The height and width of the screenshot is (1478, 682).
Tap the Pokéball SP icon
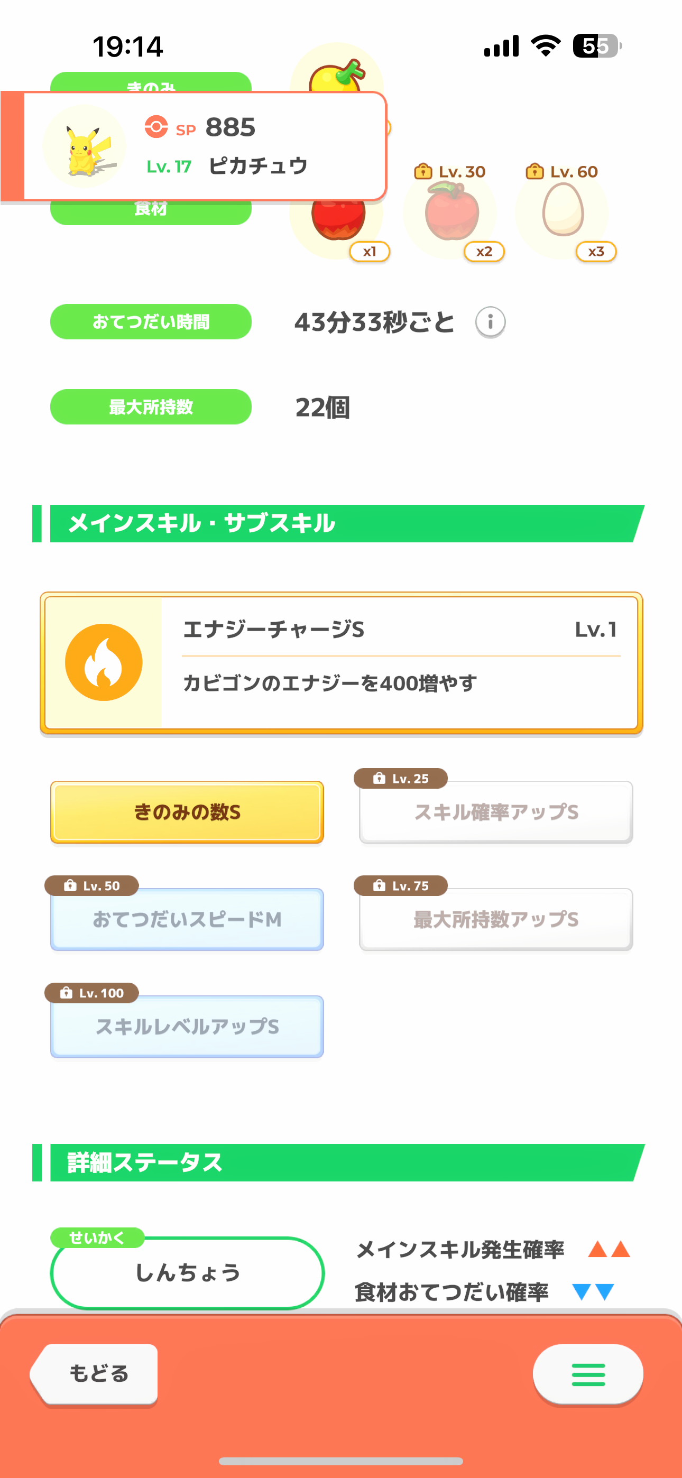click(x=156, y=127)
